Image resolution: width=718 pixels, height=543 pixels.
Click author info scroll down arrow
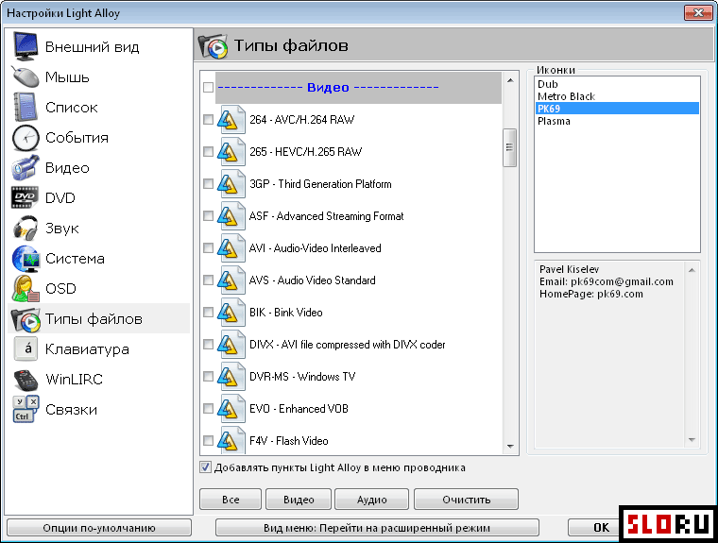point(692,440)
